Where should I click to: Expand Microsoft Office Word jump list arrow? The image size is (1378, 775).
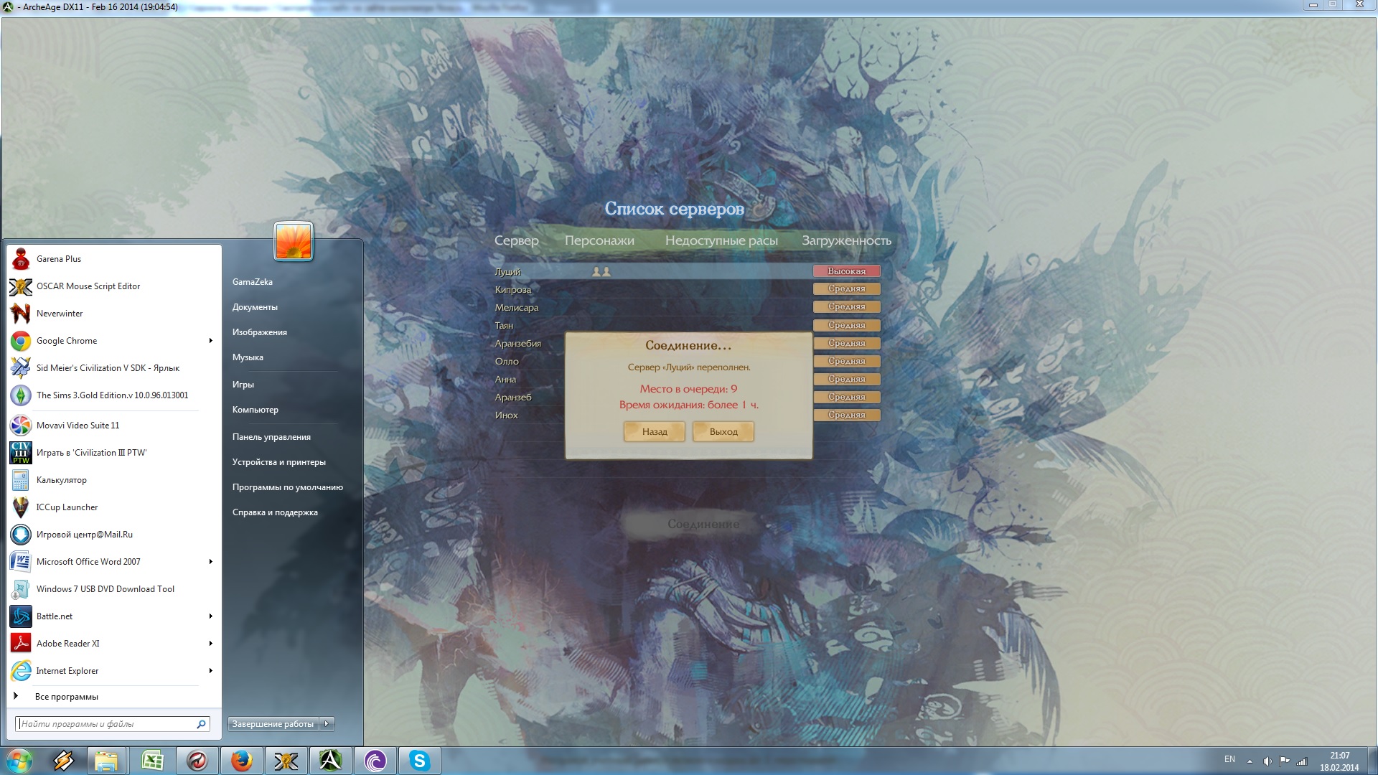(x=210, y=562)
